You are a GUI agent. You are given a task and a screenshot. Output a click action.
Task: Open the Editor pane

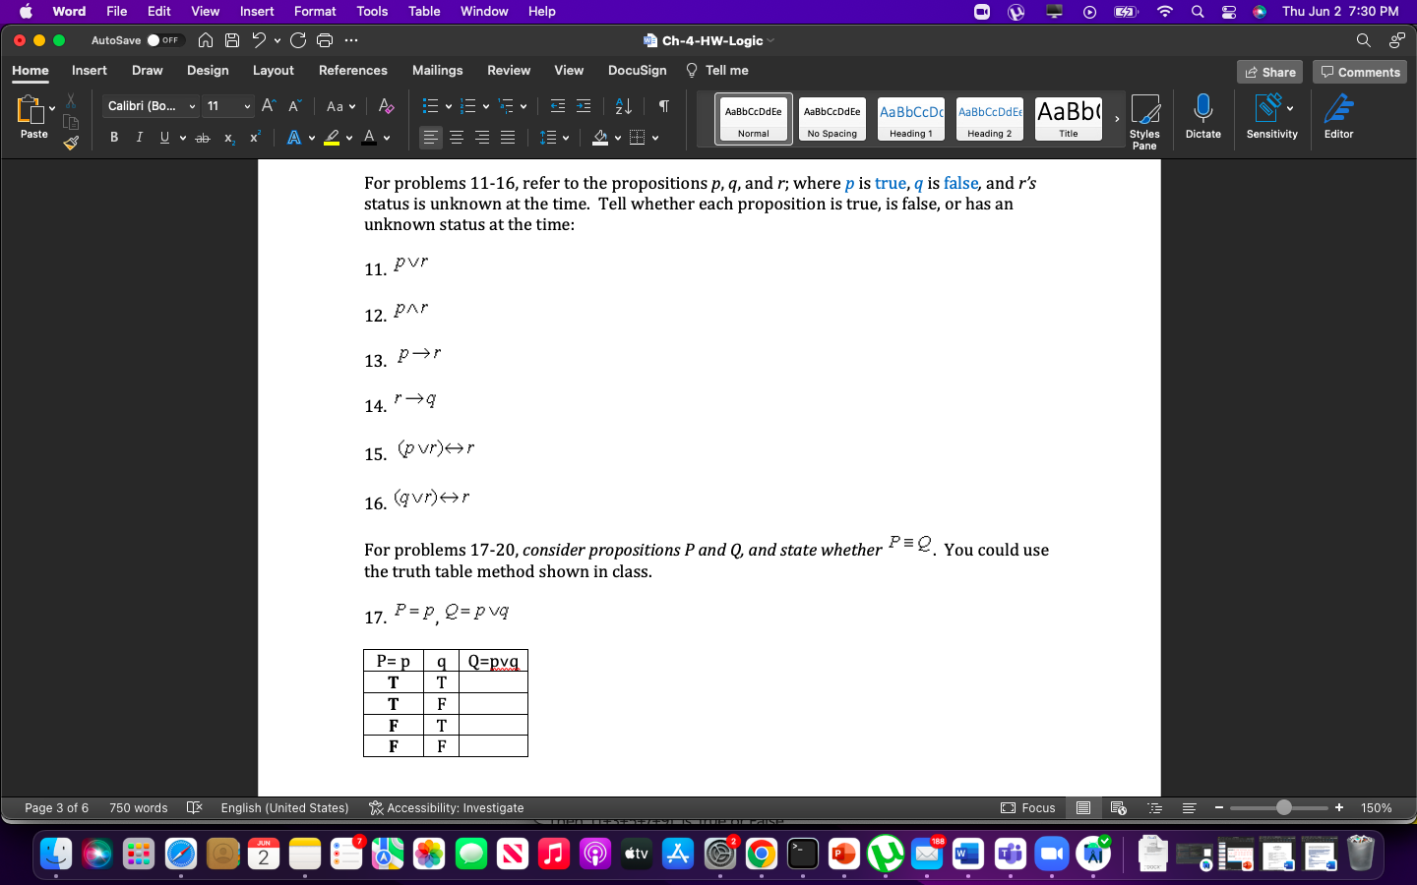(1338, 118)
